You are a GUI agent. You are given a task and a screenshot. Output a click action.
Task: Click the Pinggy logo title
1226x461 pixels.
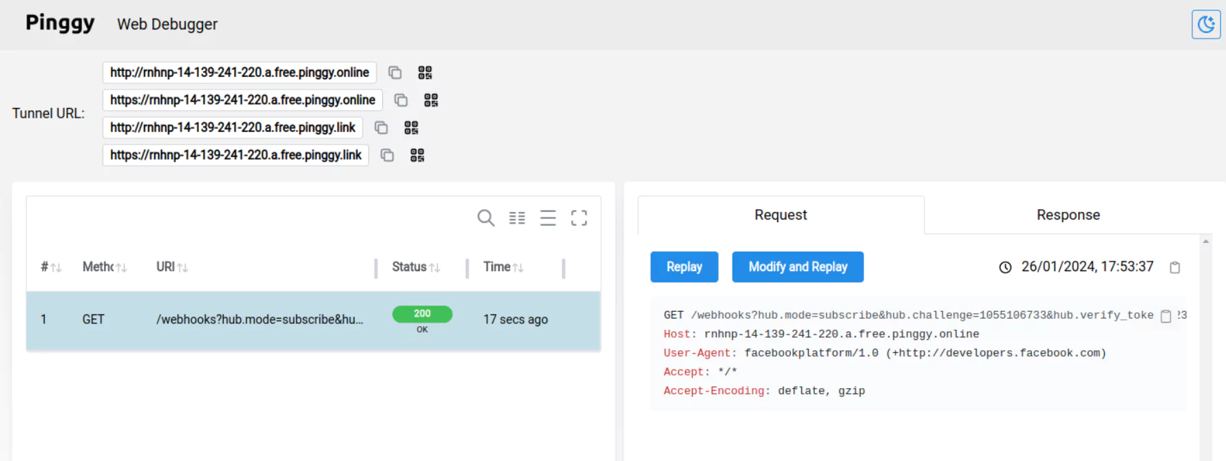point(60,23)
